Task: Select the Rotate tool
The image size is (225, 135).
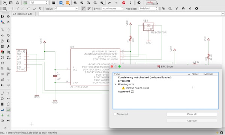Action: (8, 35)
